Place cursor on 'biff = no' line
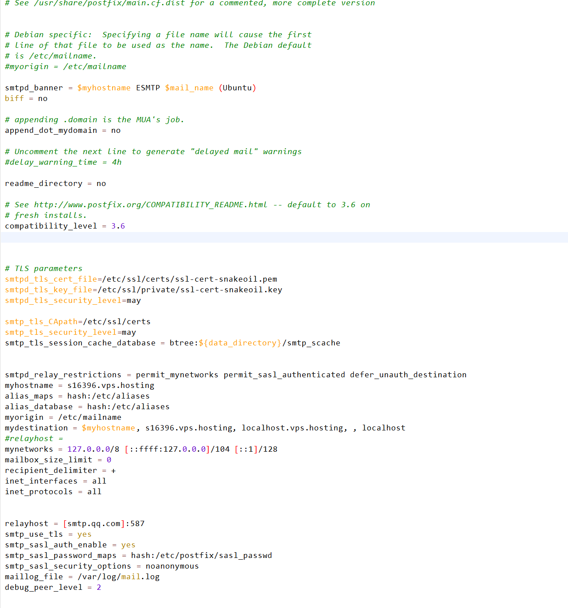Viewport: 568px width, 608px height. coord(26,98)
